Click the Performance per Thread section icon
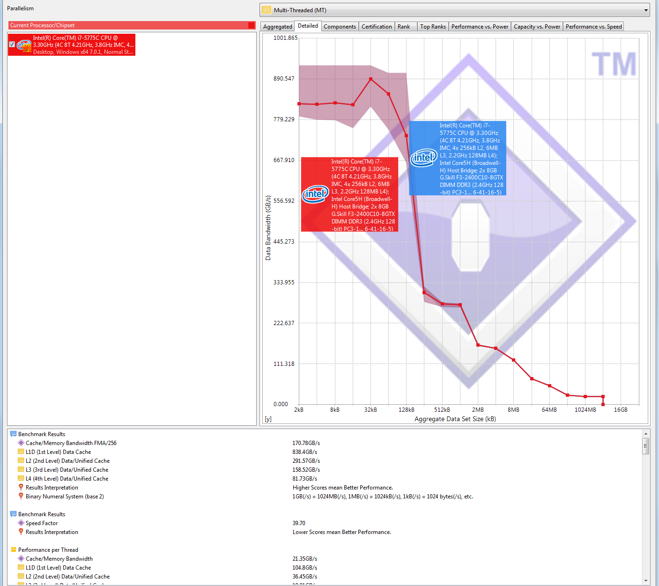This screenshot has width=659, height=586. click(13, 550)
